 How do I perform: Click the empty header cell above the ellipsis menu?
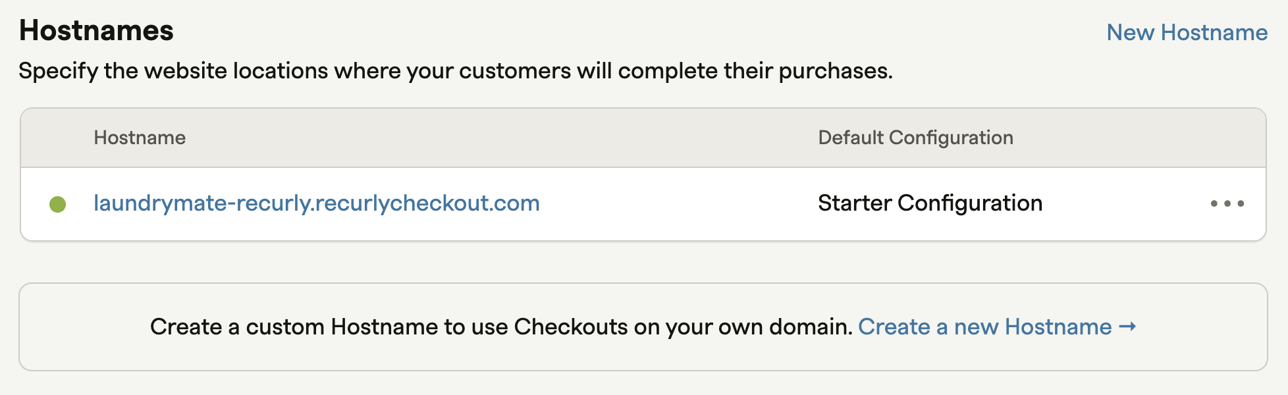coord(1227,138)
